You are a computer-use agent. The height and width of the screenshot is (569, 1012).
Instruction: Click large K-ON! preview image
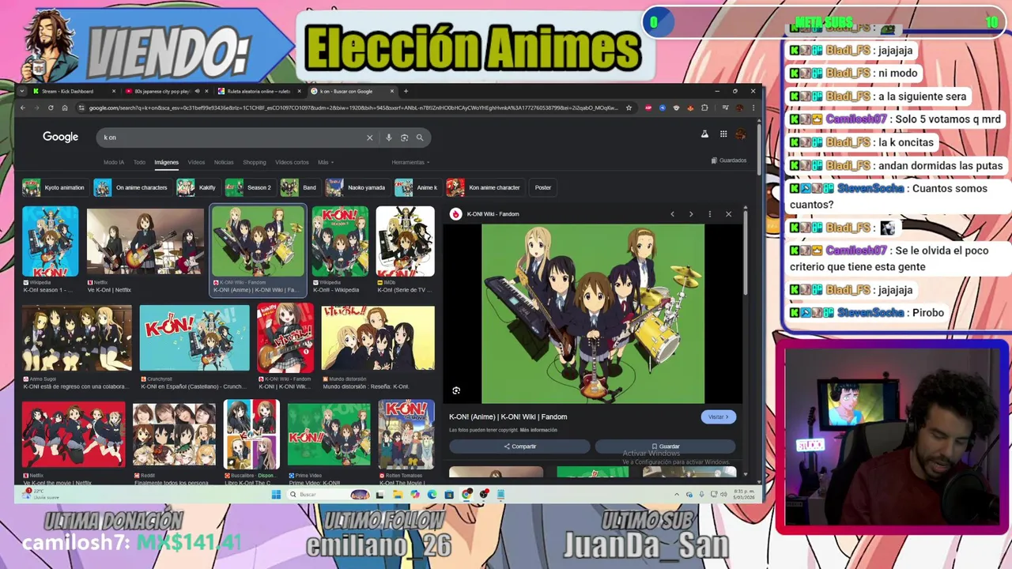pos(593,314)
